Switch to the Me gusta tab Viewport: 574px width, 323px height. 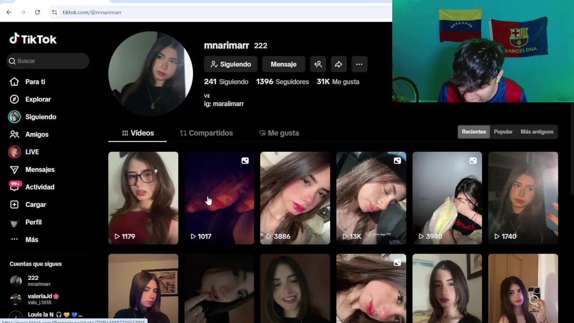279,133
